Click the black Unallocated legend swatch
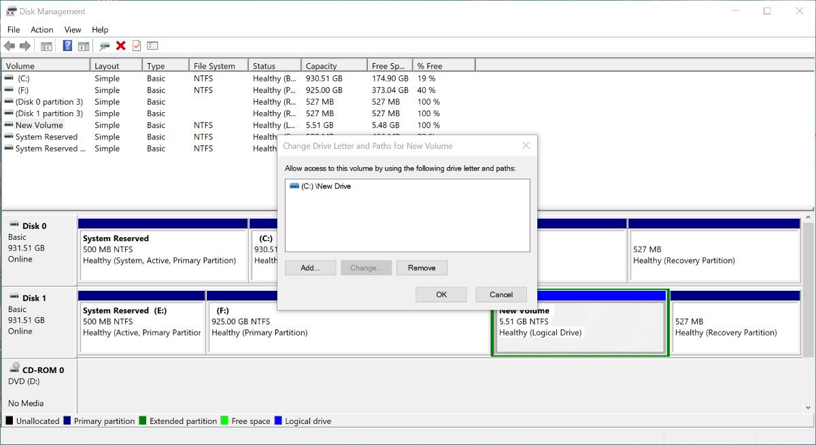Viewport: 816px width, 445px height. (x=10, y=421)
